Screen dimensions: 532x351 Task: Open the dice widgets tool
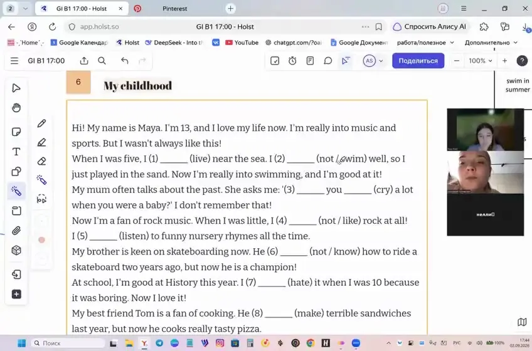coord(16,250)
